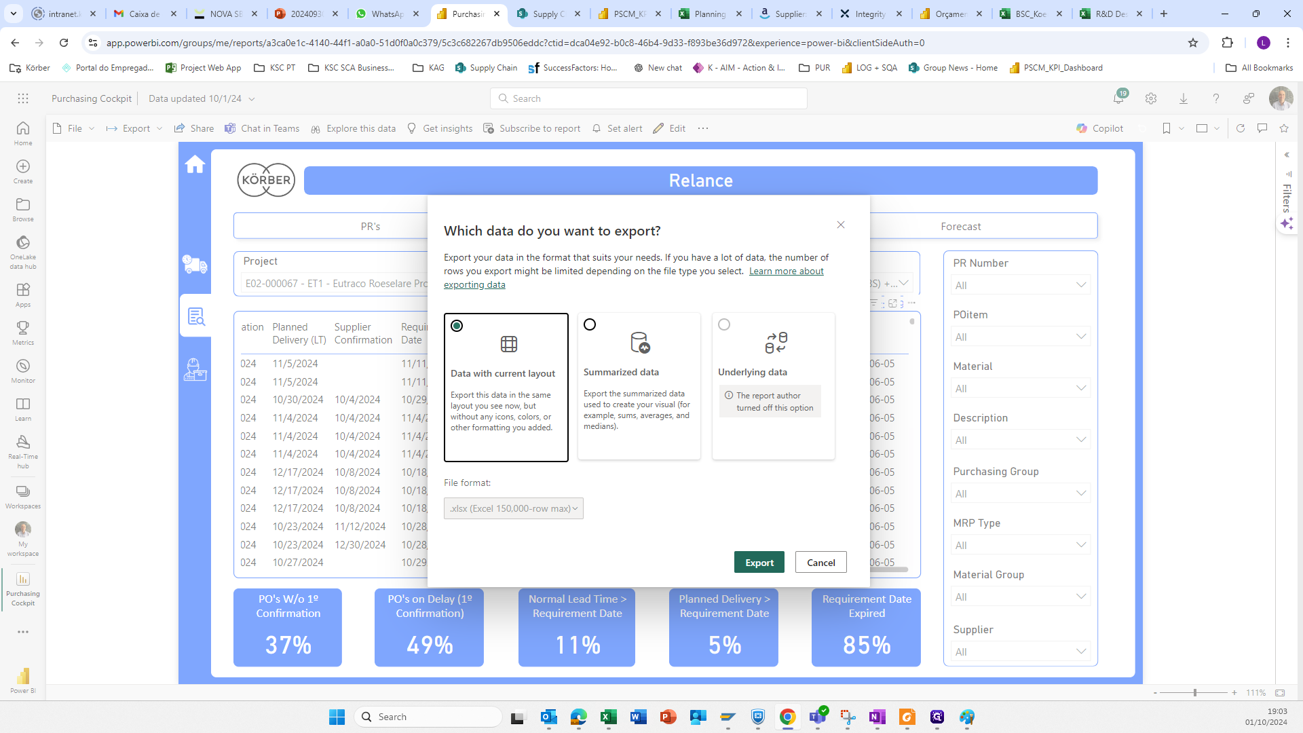1303x733 pixels.
Task: Click Subscribe to report
Action: click(x=532, y=128)
